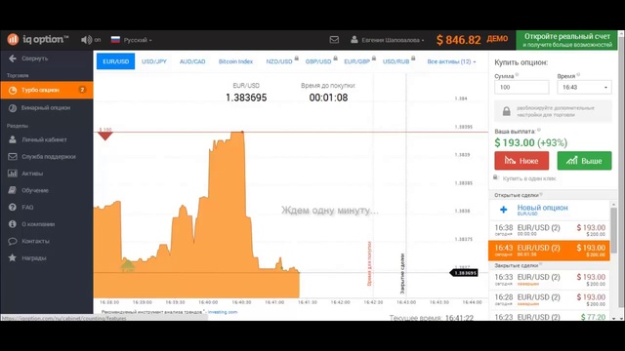Open Контакты chat bubble icon
Viewport: 625px width, 351px height.
tap(13, 241)
